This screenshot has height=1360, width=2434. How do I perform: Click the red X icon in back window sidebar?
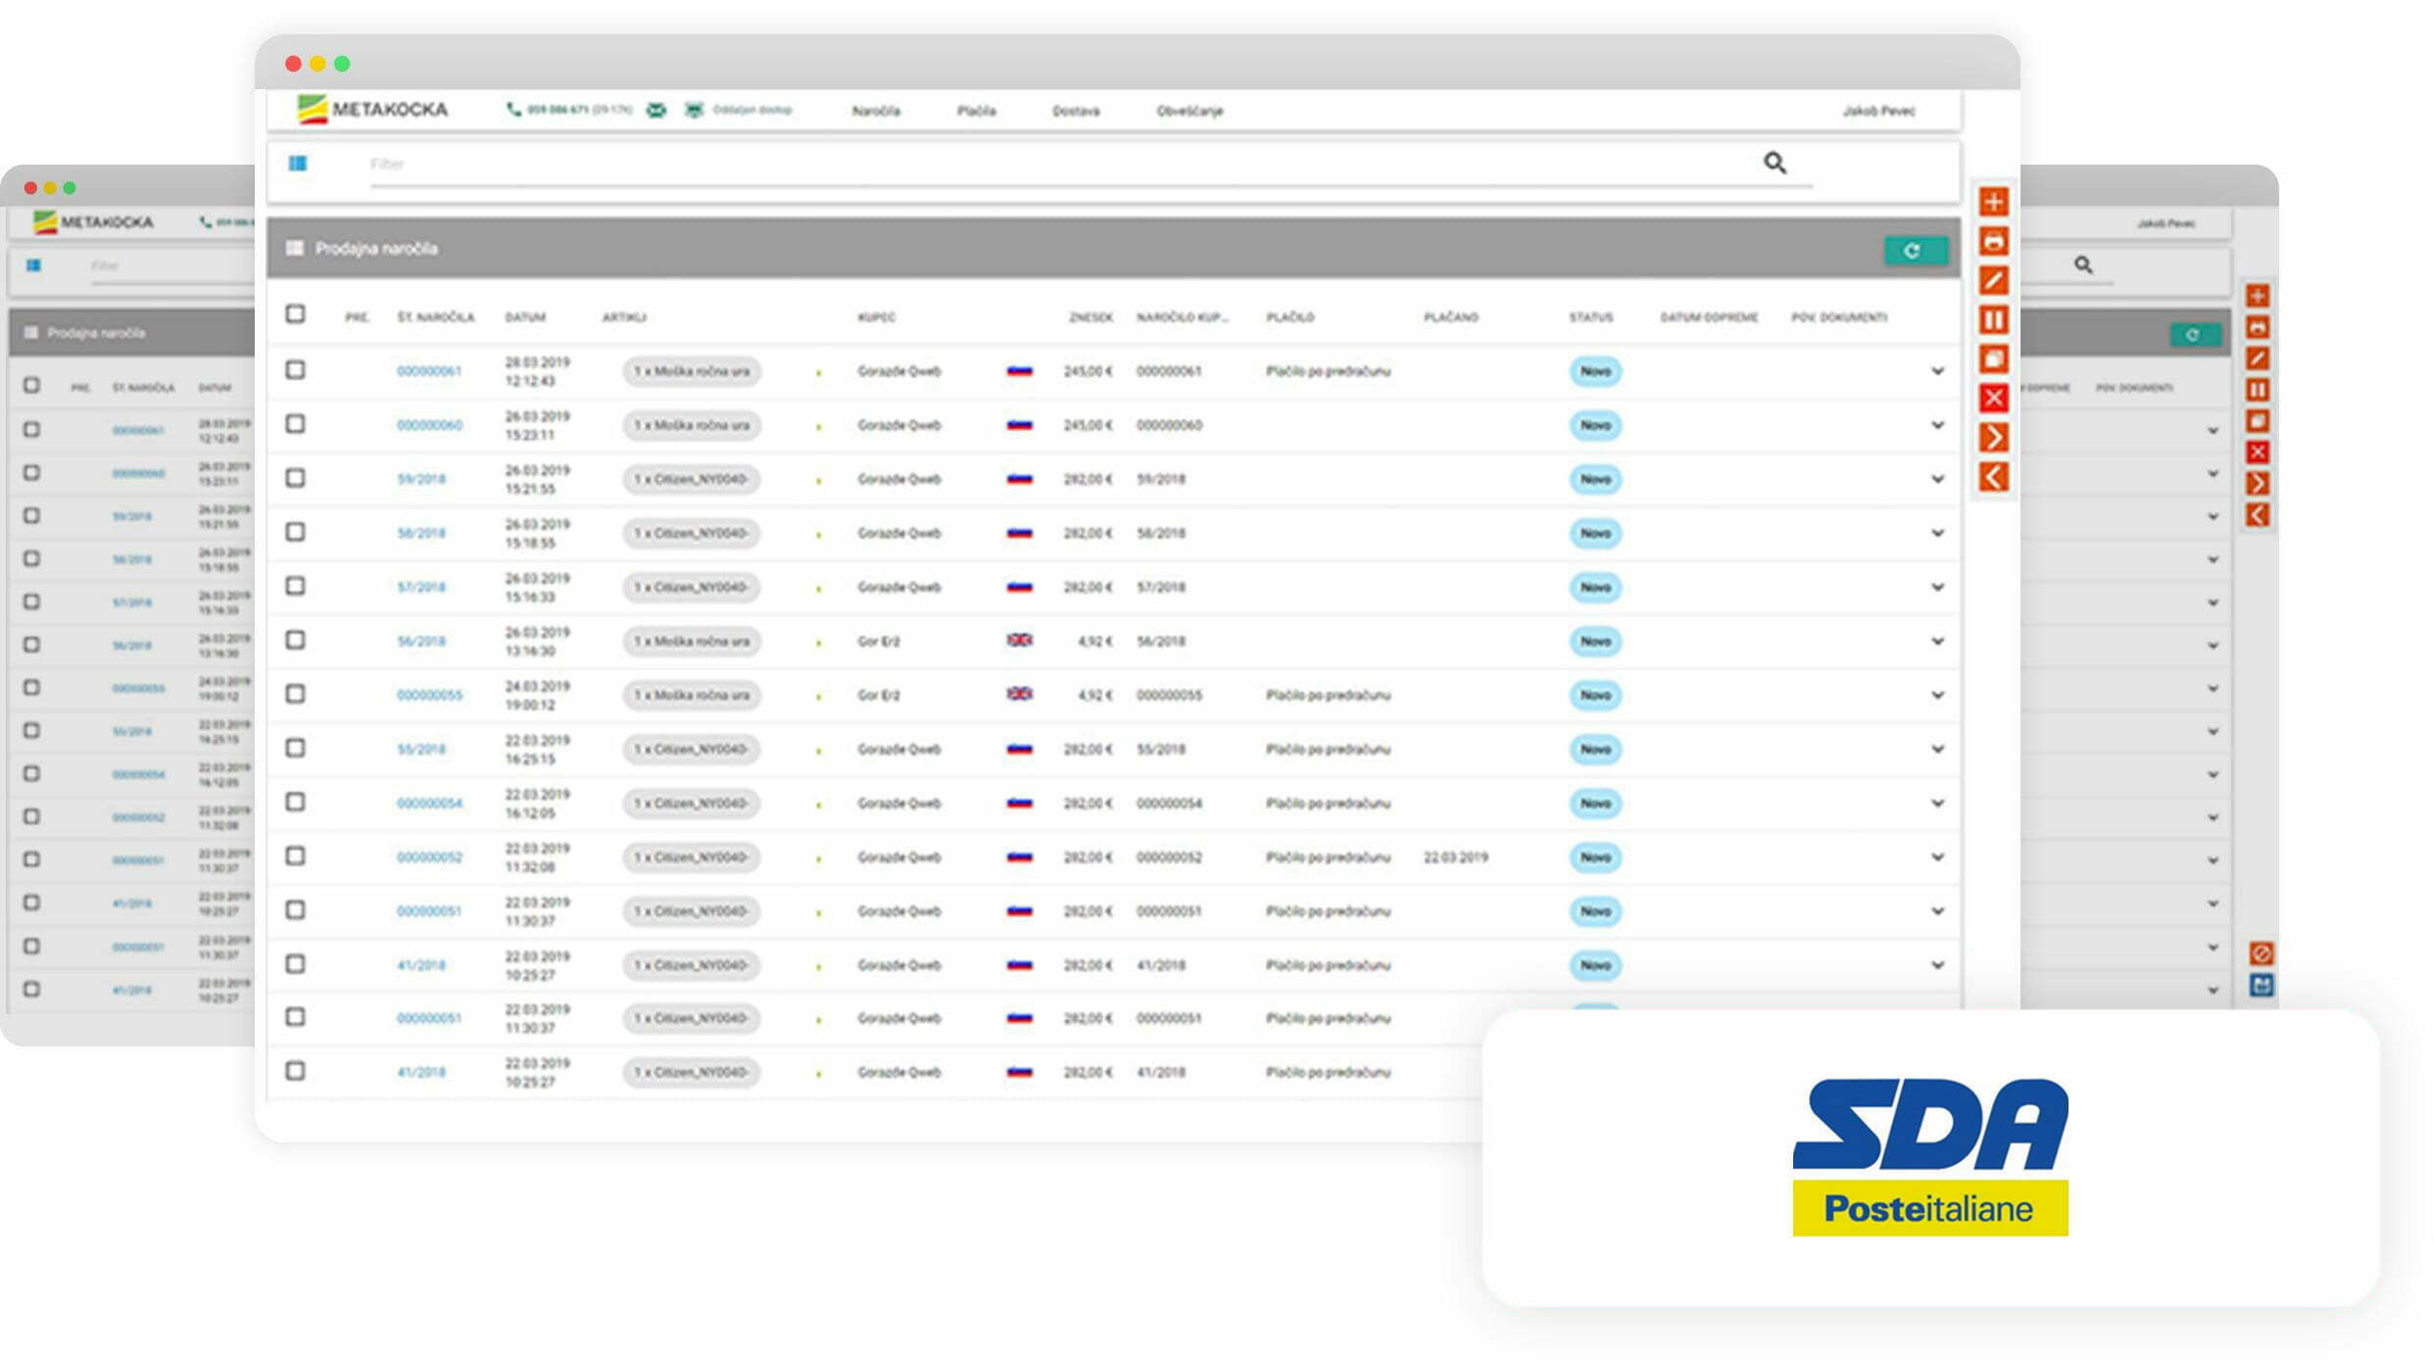[x=2258, y=452]
